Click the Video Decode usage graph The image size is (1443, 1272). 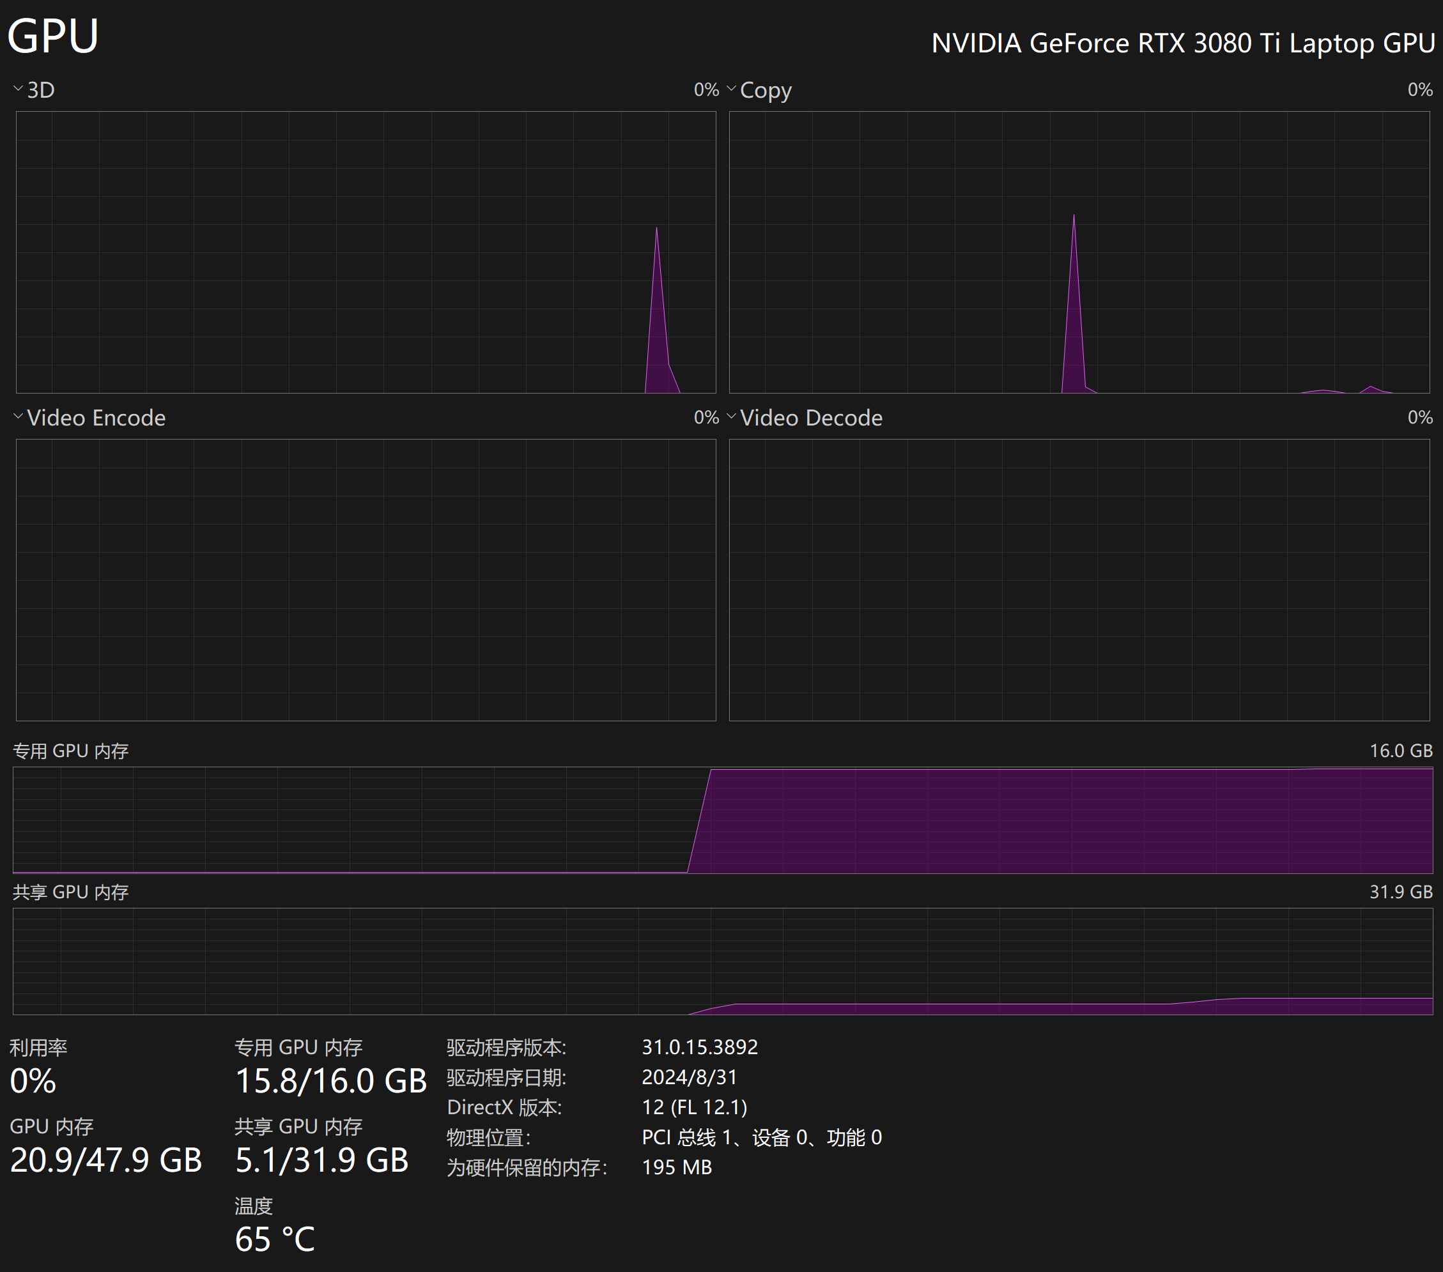pyautogui.click(x=1079, y=579)
